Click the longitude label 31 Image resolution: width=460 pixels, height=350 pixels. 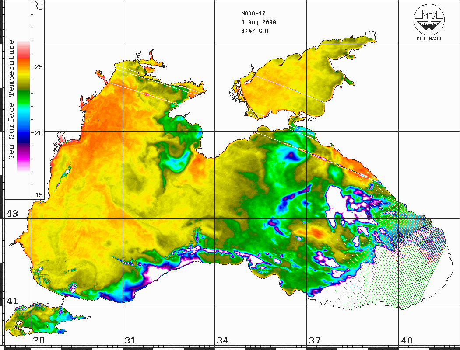point(130,340)
